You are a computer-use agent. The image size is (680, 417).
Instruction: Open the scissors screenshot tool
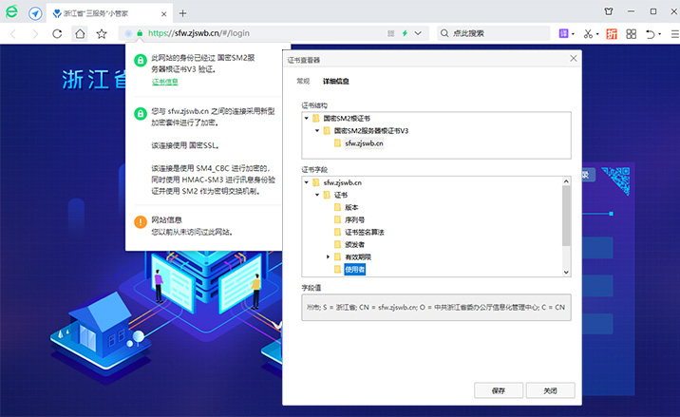pyautogui.click(x=590, y=33)
